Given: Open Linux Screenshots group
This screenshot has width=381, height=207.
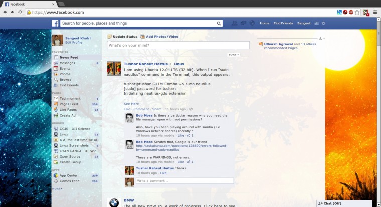Looking at the screenshot, I should [74, 145].
